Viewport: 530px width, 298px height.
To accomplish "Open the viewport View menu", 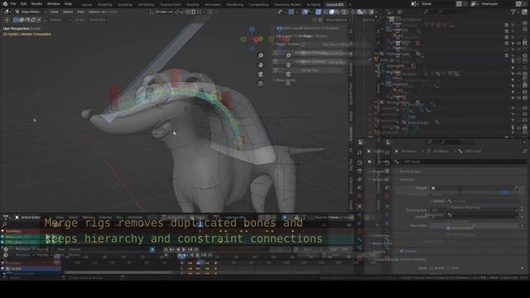I will tap(54, 12).
